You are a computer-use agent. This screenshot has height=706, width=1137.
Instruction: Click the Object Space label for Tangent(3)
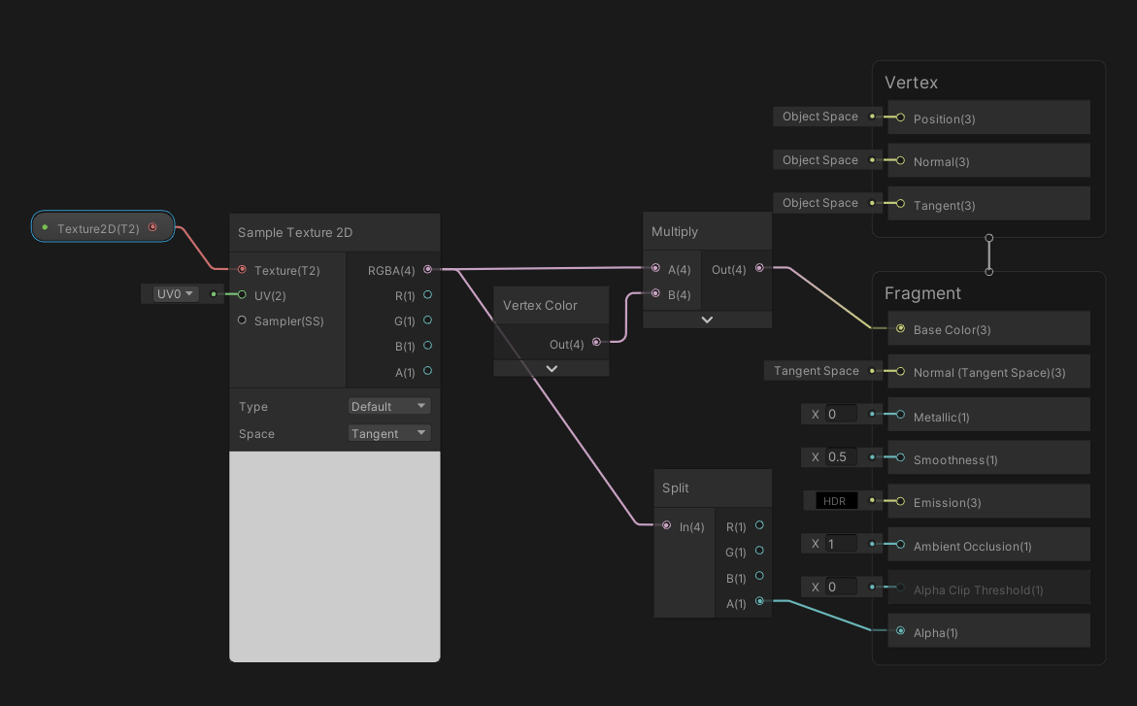(820, 202)
